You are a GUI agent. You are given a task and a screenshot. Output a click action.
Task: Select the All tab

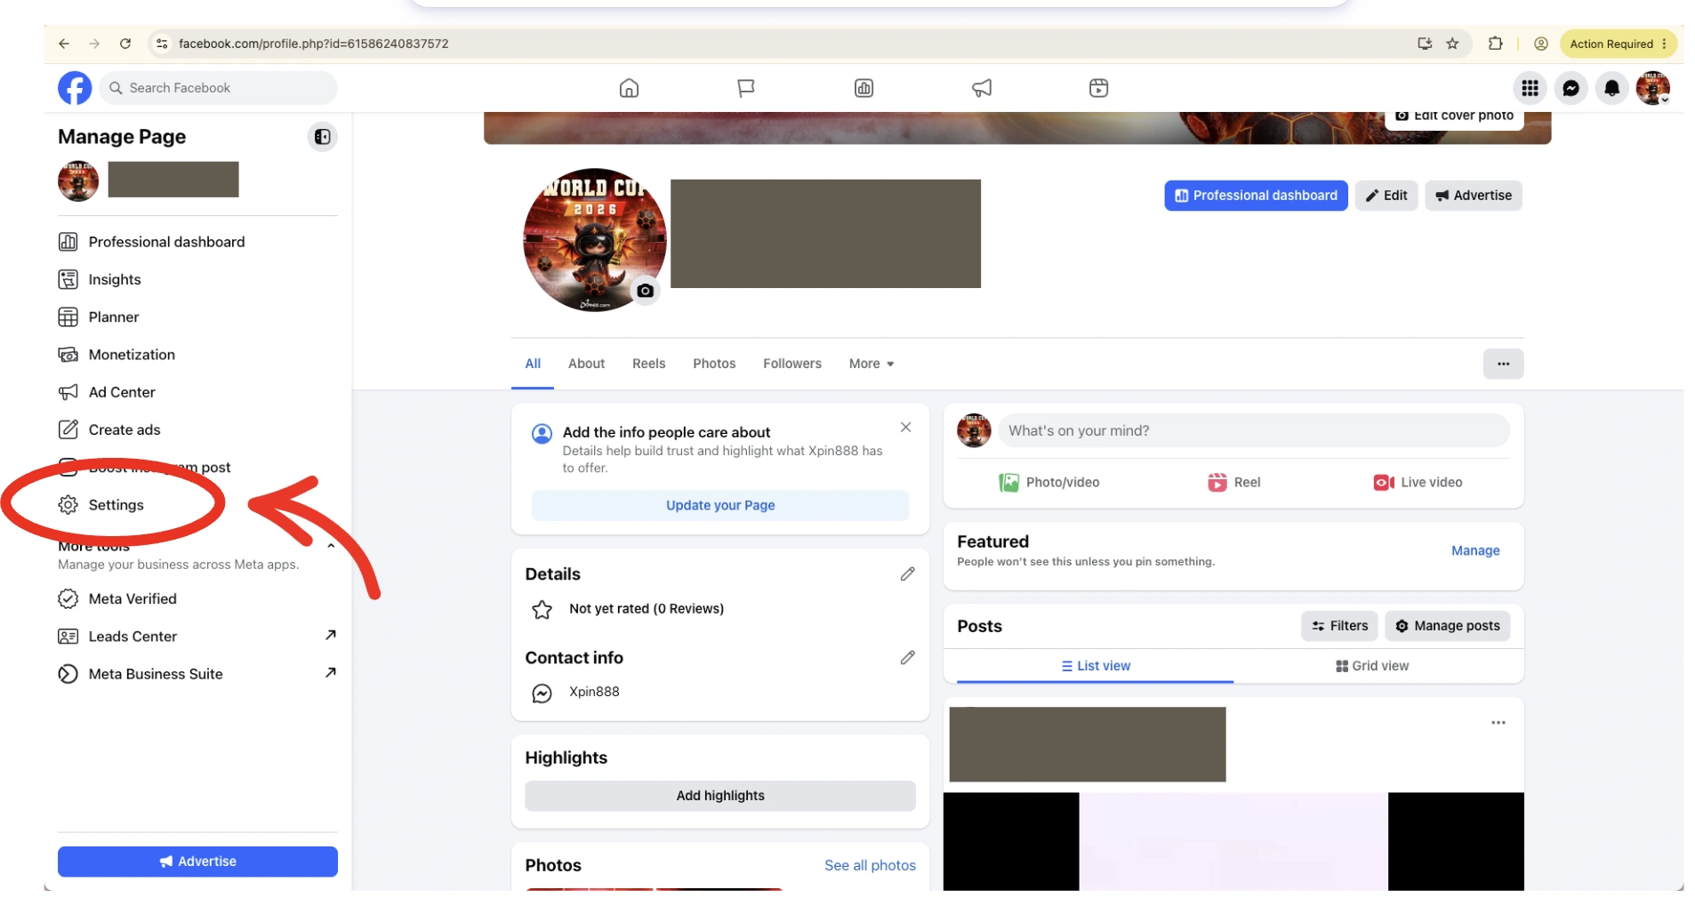pyautogui.click(x=533, y=364)
